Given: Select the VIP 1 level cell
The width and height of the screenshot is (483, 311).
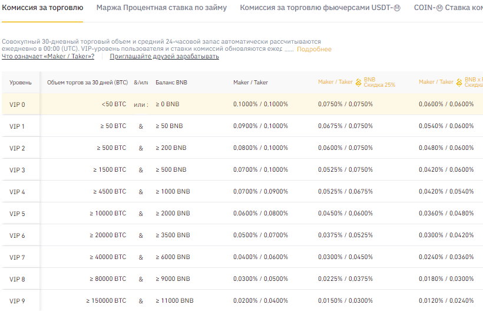Looking at the screenshot, I should coord(17,126).
